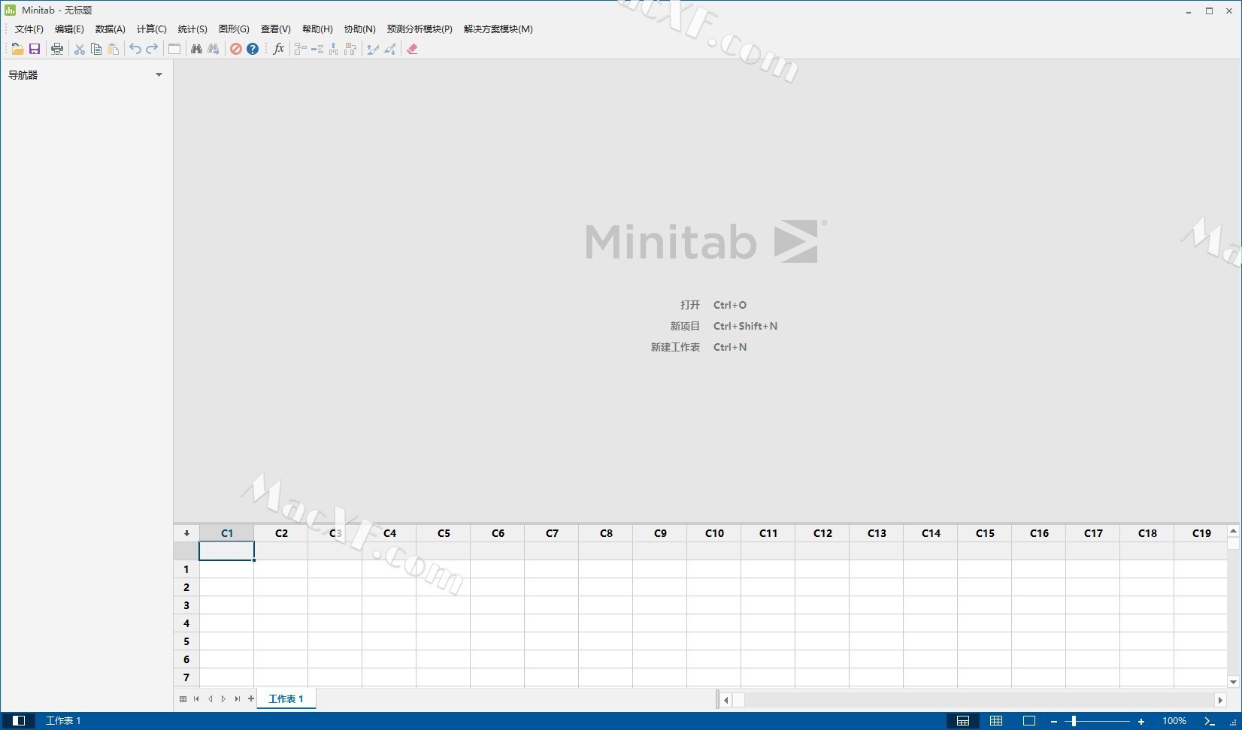Switch to split output and worksheet view
Image resolution: width=1242 pixels, height=730 pixels.
click(963, 721)
